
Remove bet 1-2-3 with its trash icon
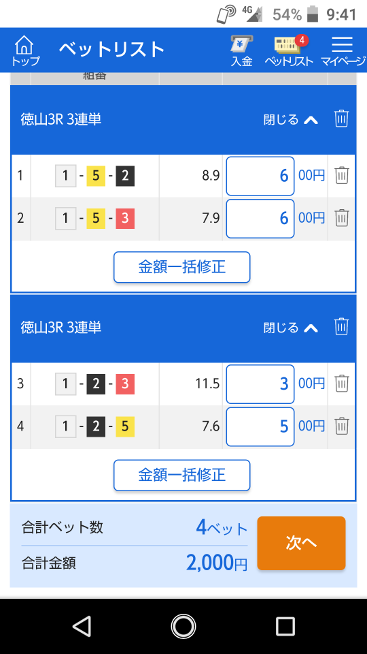[x=342, y=384]
